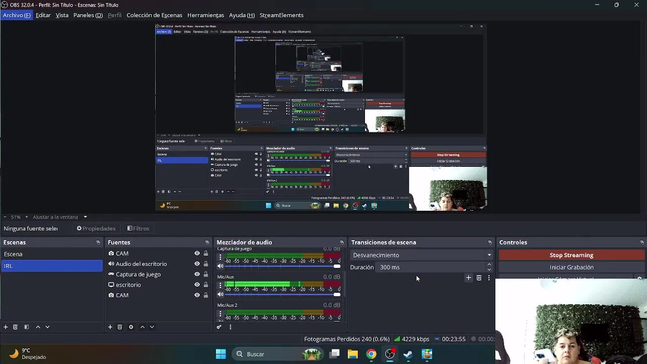Mute the Captura de juego audio channel
Screen dimensions: 647x364
click(x=220, y=266)
